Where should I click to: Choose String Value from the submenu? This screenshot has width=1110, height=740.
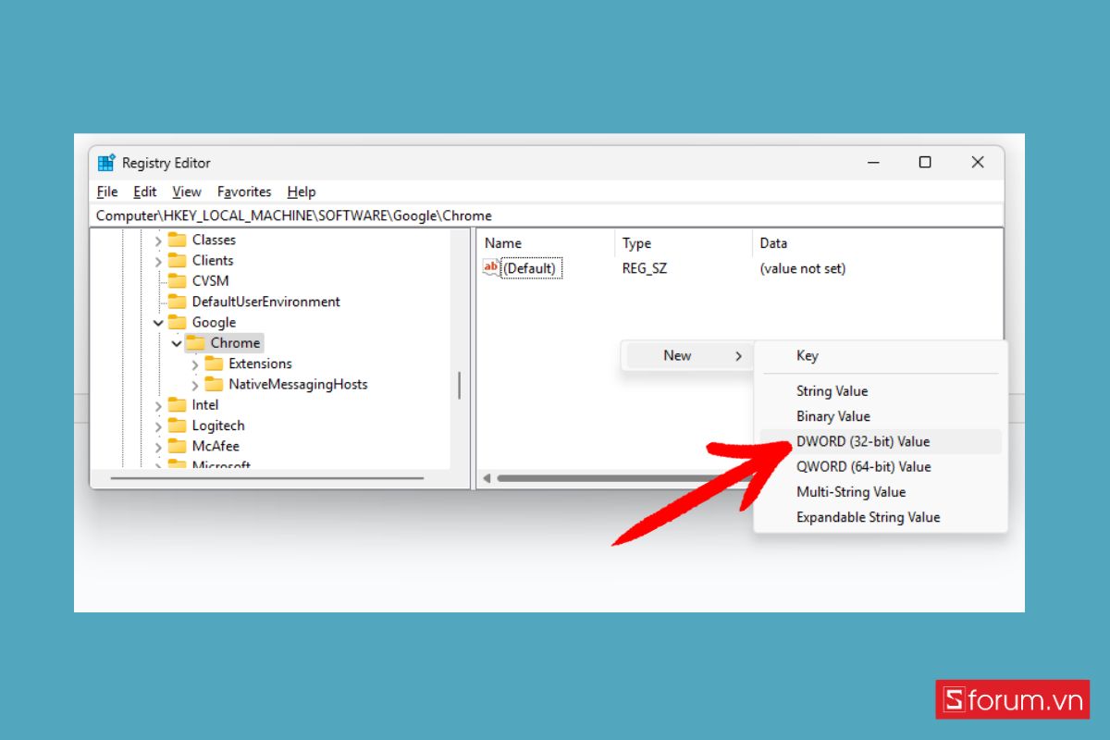(880, 391)
